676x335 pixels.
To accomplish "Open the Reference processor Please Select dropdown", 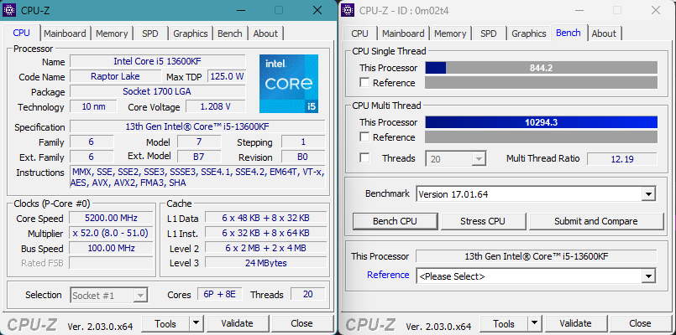I will (536, 276).
